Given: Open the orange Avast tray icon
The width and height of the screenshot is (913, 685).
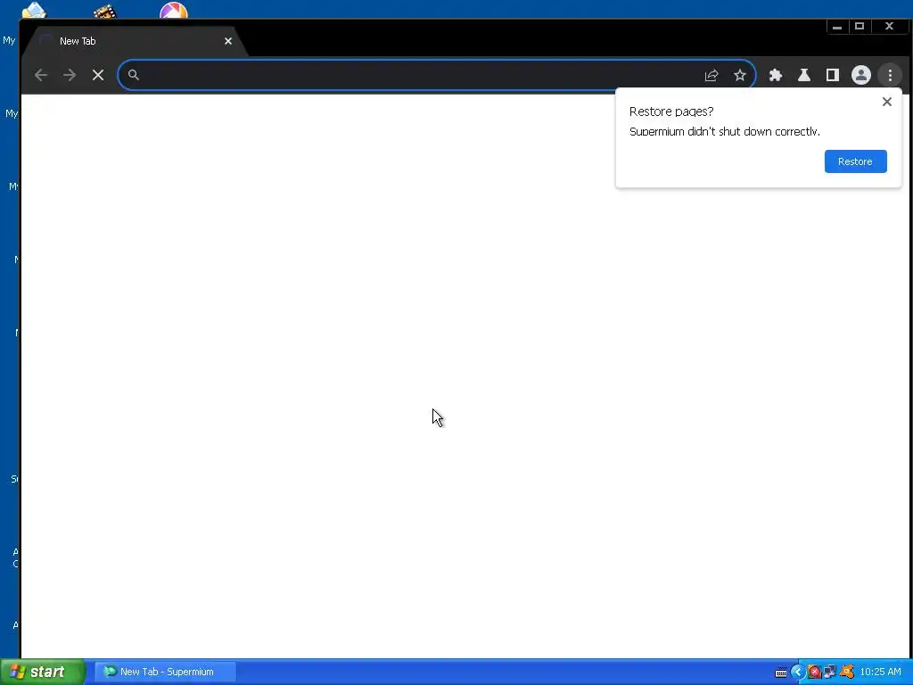Looking at the screenshot, I should [x=847, y=673].
